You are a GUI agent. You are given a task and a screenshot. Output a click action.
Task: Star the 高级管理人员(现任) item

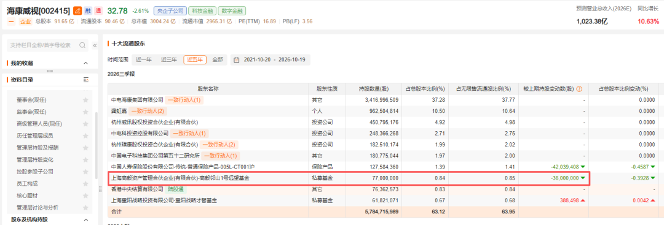coord(86,124)
